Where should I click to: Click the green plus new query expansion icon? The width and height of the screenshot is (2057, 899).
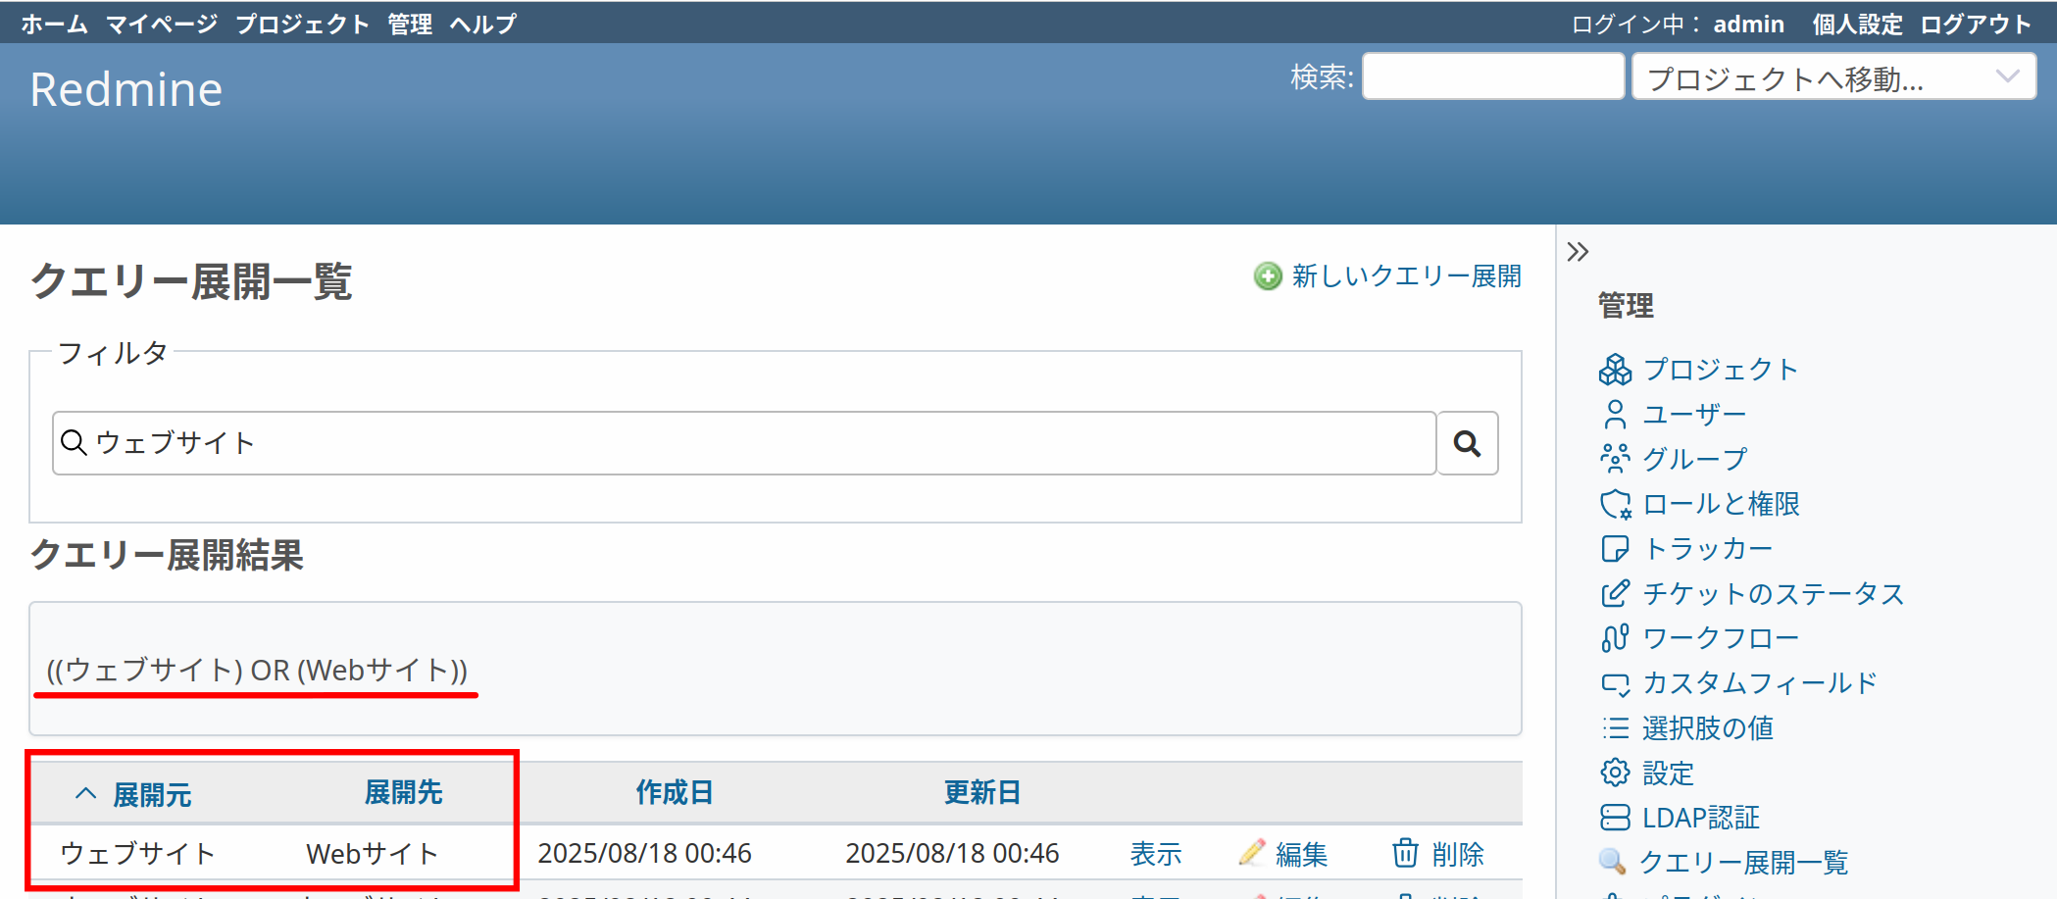coord(1268,276)
